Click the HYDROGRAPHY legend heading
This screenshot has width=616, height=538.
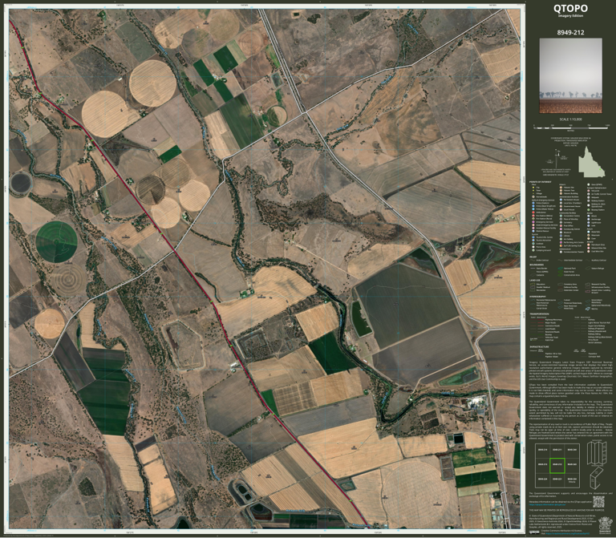coord(537,297)
